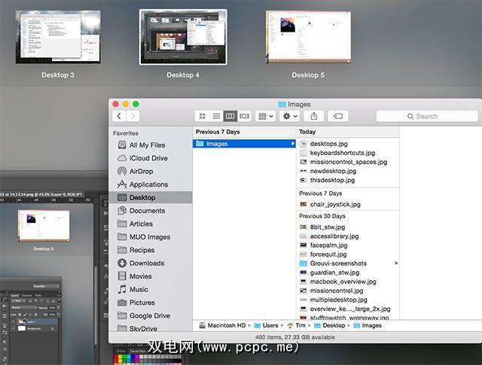Click Tim in path bar

point(296,325)
